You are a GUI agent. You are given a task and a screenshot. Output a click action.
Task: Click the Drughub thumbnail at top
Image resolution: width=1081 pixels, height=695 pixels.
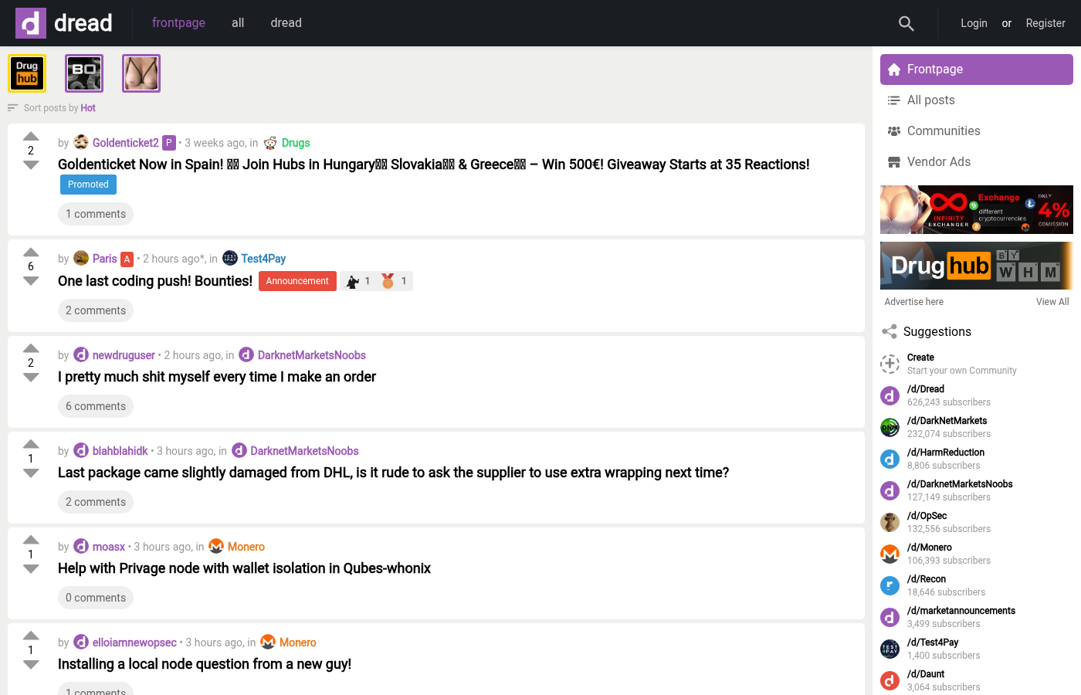tap(27, 73)
